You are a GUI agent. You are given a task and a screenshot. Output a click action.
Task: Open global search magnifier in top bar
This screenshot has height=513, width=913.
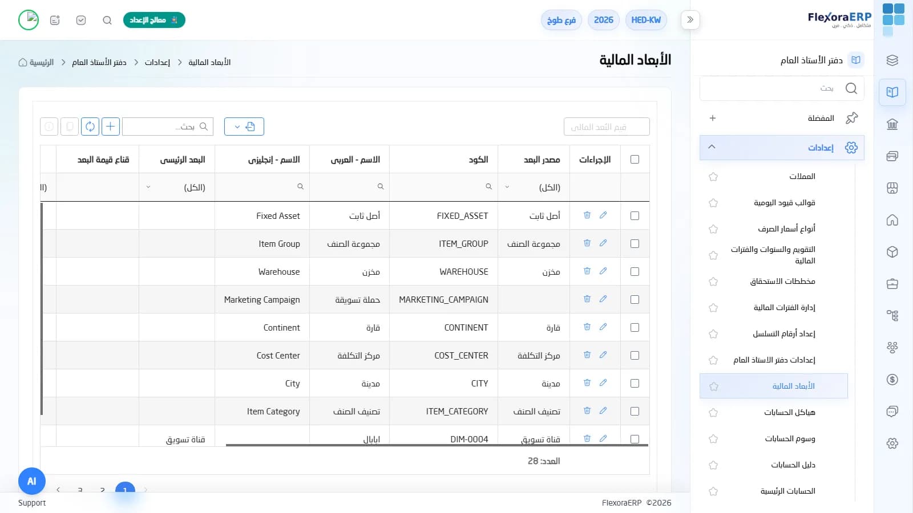tap(107, 21)
